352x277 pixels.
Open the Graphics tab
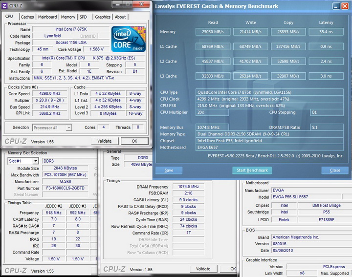tap(103, 17)
